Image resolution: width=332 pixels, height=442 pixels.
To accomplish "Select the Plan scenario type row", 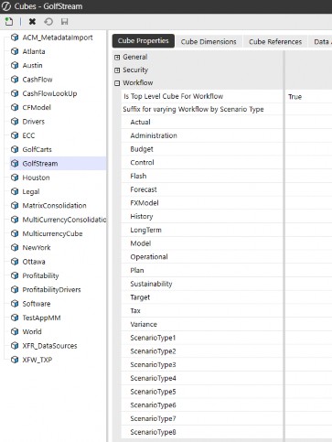I will click(x=202, y=270).
